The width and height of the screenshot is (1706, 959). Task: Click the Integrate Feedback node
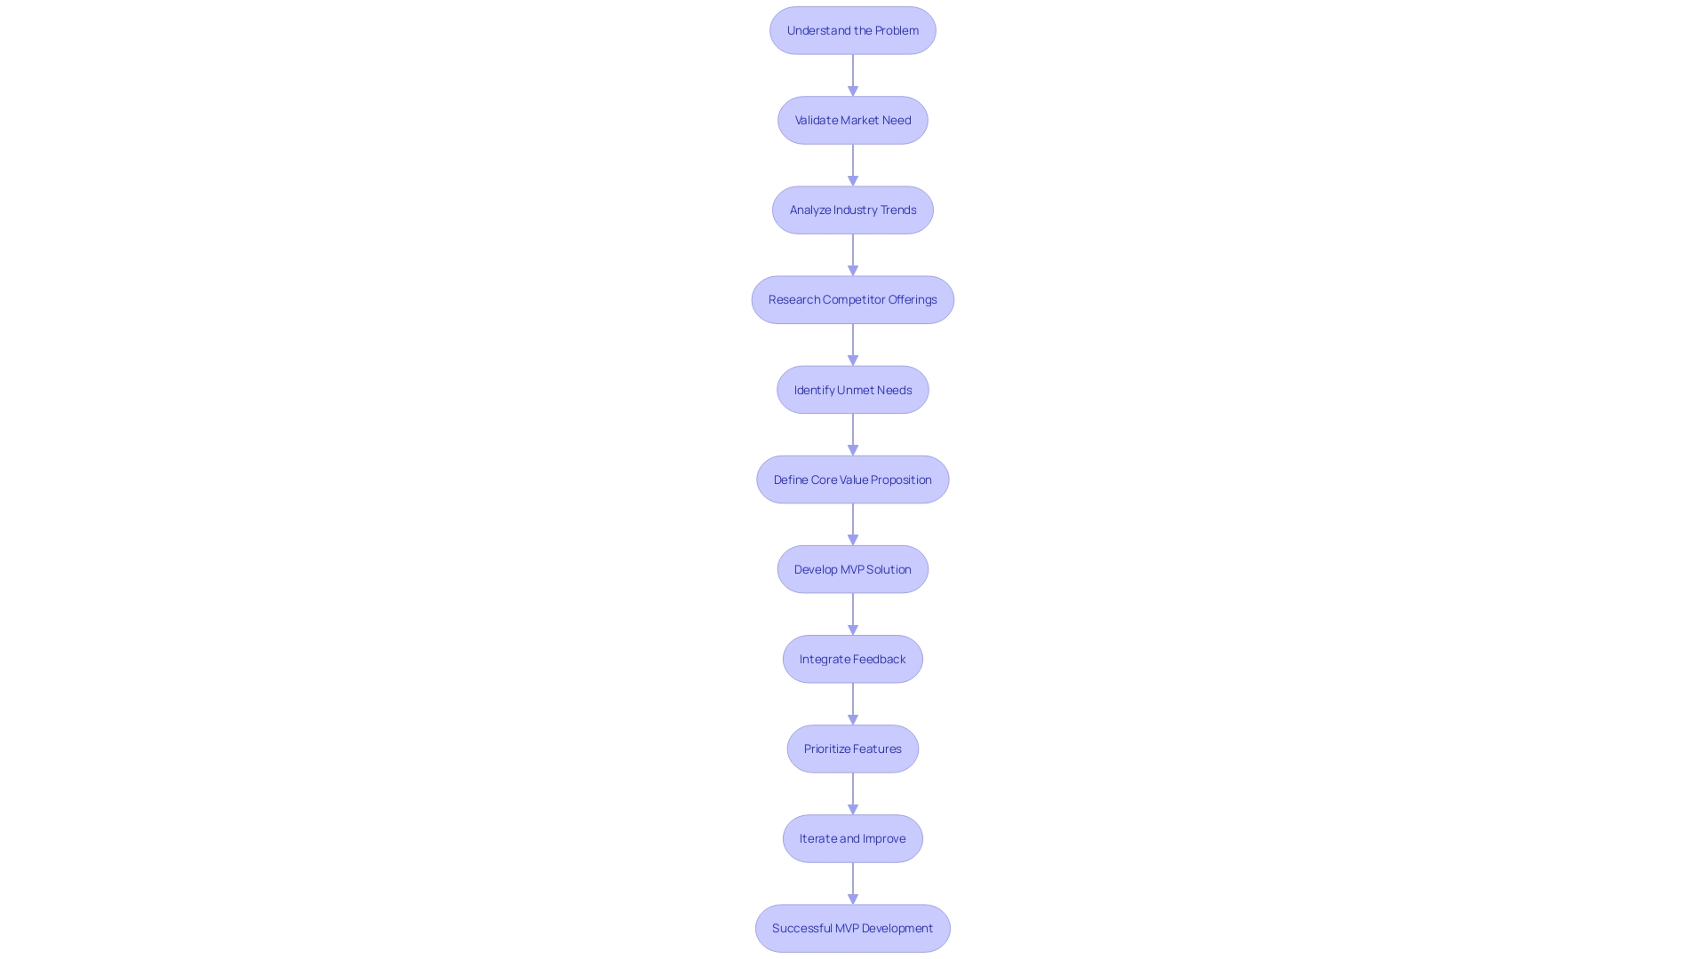click(853, 658)
